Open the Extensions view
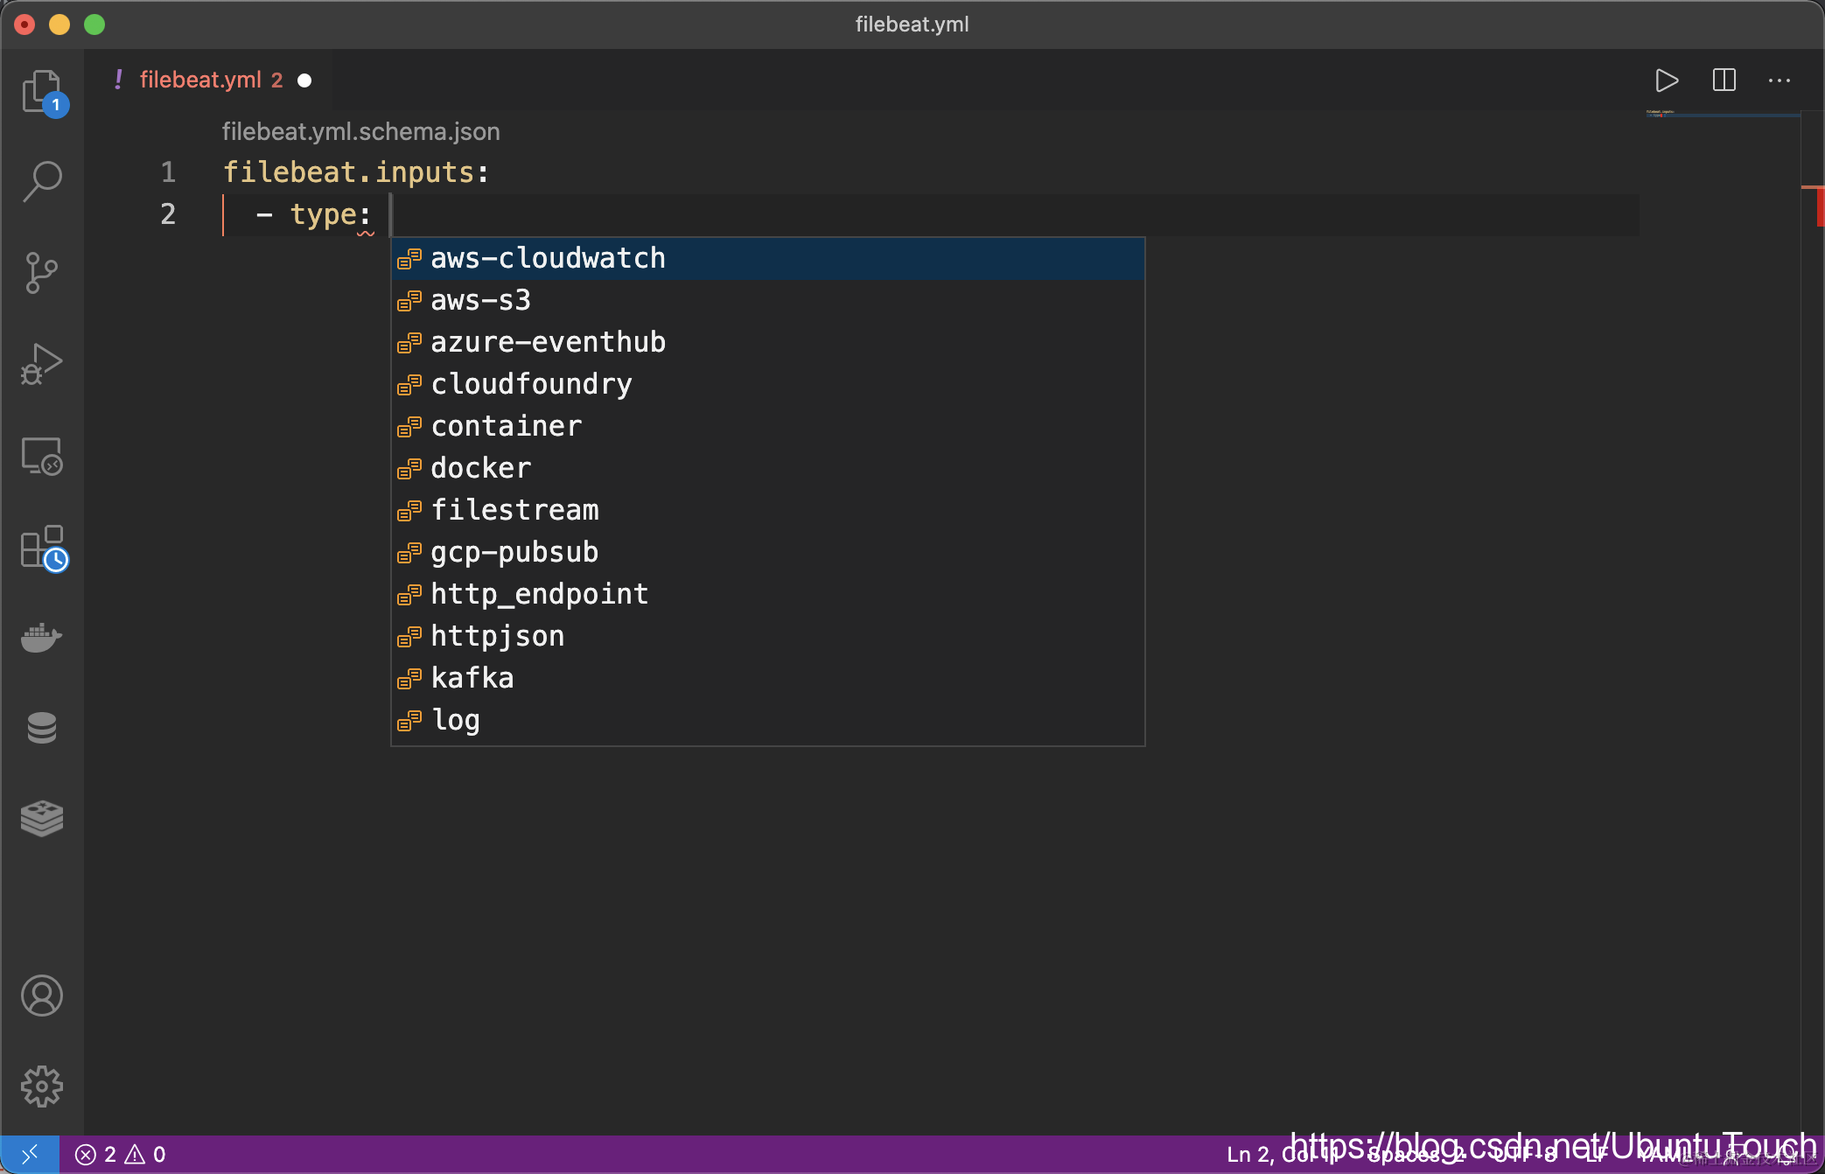 pos(42,549)
